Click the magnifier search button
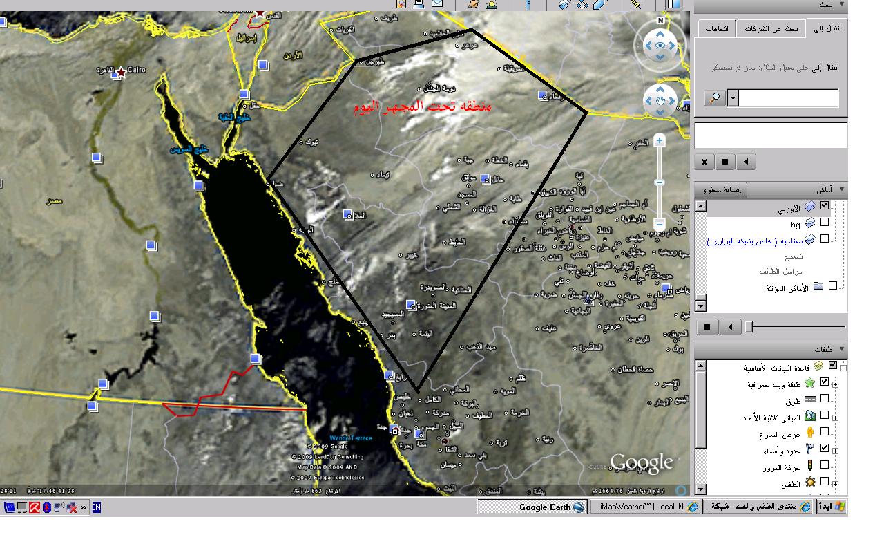Viewport: 884px width, 553px height. pos(714,97)
